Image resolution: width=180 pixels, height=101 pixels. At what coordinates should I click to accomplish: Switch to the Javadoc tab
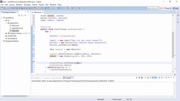tap(46, 78)
